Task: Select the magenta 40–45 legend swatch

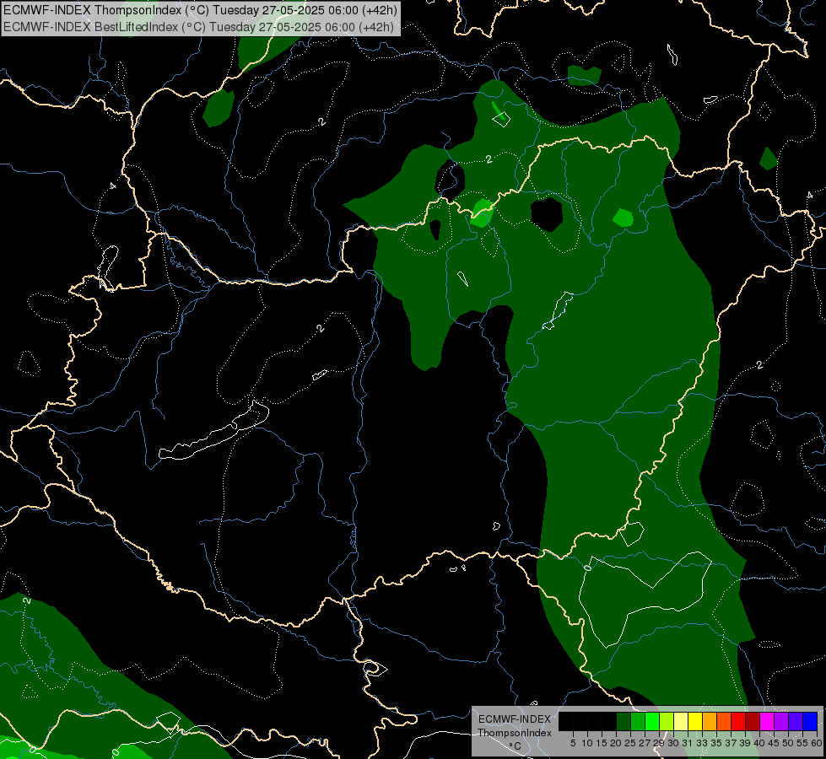Action: click(767, 721)
